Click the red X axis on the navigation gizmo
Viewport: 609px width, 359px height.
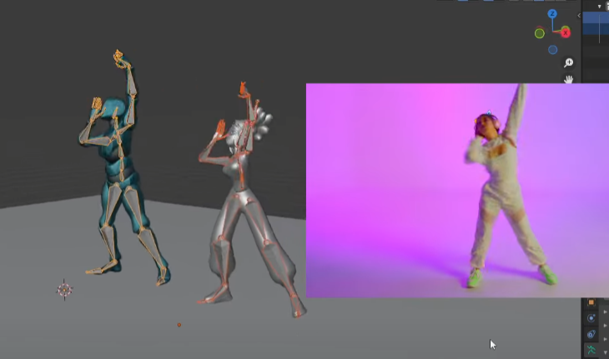[566, 32]
